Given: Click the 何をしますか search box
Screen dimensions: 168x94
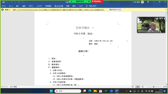Looking at the screenshot, I should 93,6.
